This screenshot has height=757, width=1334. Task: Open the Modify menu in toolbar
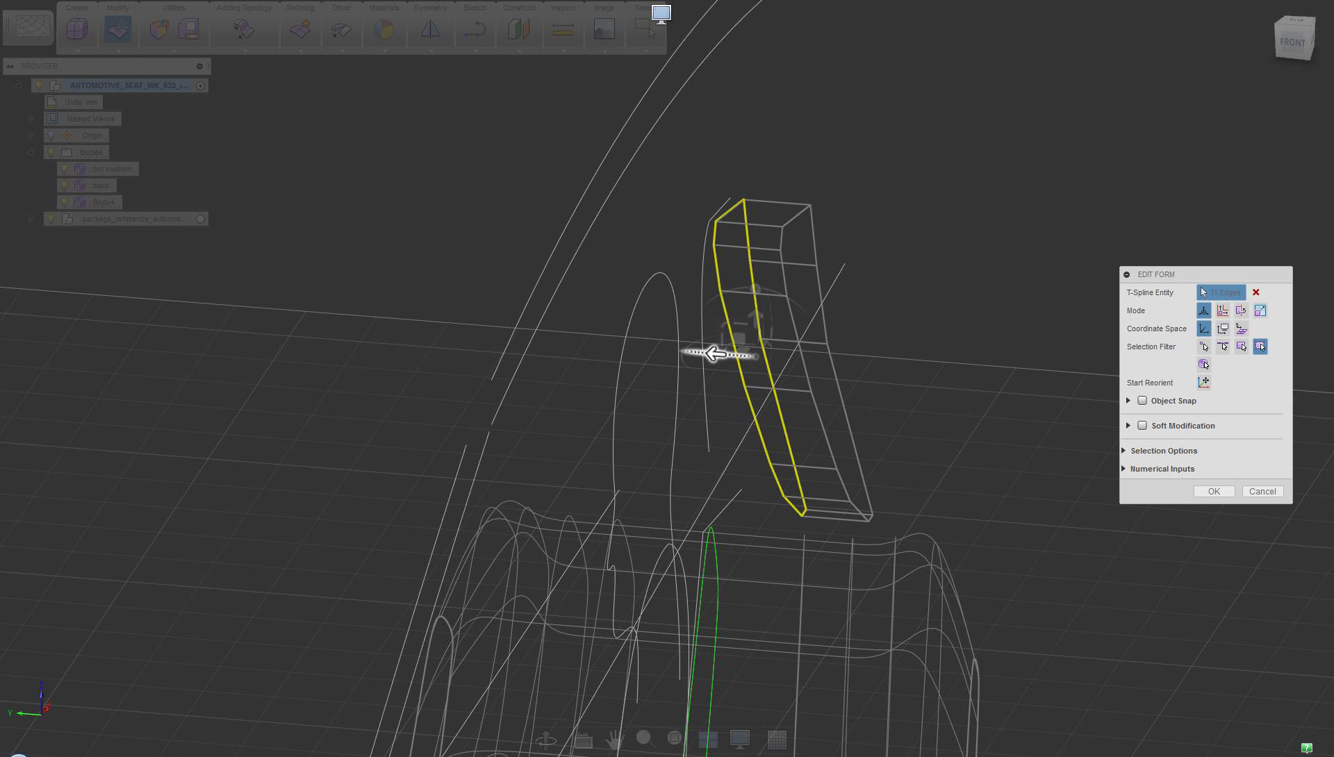pos(117,8)
